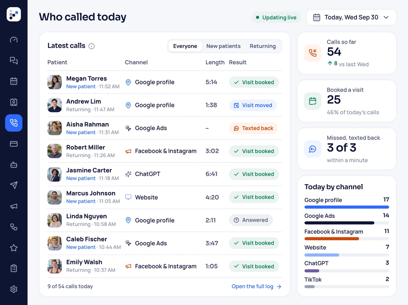Open the patient contacts badge sidebar icon
The height and width of the screenshot is (305, 408).
point(14,102)
